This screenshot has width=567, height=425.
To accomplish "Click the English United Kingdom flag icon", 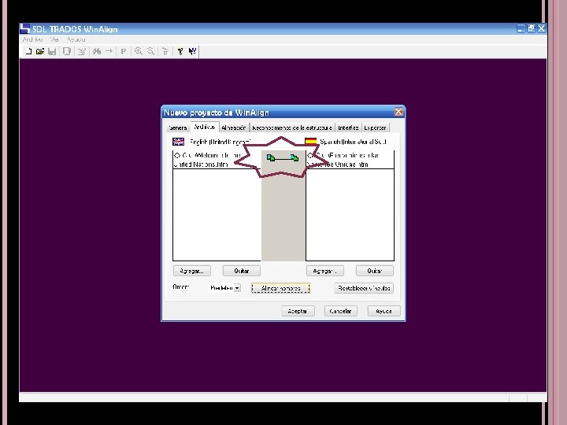I will click(x=178, y=142).
